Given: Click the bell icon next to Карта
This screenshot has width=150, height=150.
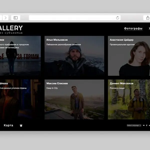Looking at the screenshot, I should [x=21, y=125].
